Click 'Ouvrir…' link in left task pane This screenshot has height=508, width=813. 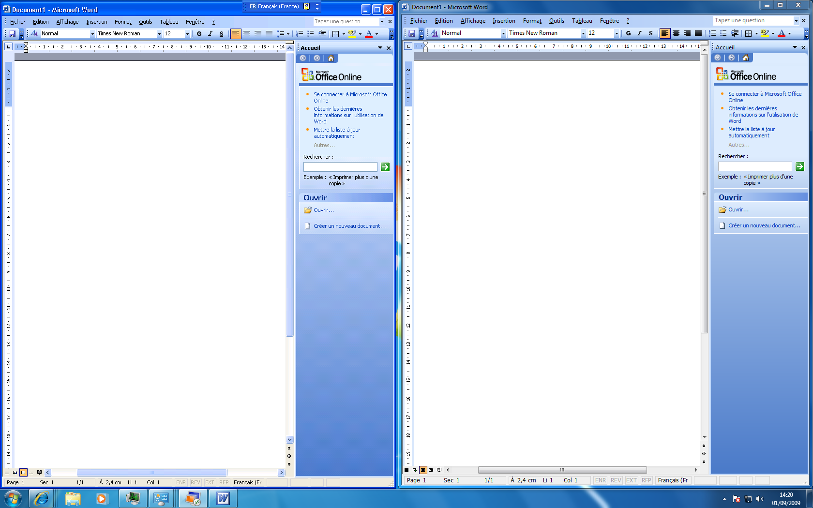(x=323, y=210)
